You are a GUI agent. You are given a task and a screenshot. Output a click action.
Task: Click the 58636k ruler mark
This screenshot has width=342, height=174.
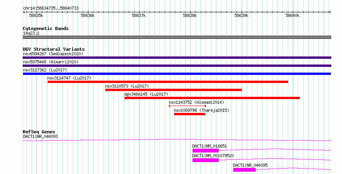tap(88, 15)
